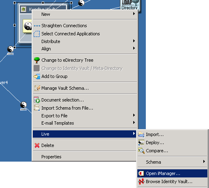209x188 pixels.
Task: Expand the E-mail Templates submenu arrow
Action: tap(134, 122)
